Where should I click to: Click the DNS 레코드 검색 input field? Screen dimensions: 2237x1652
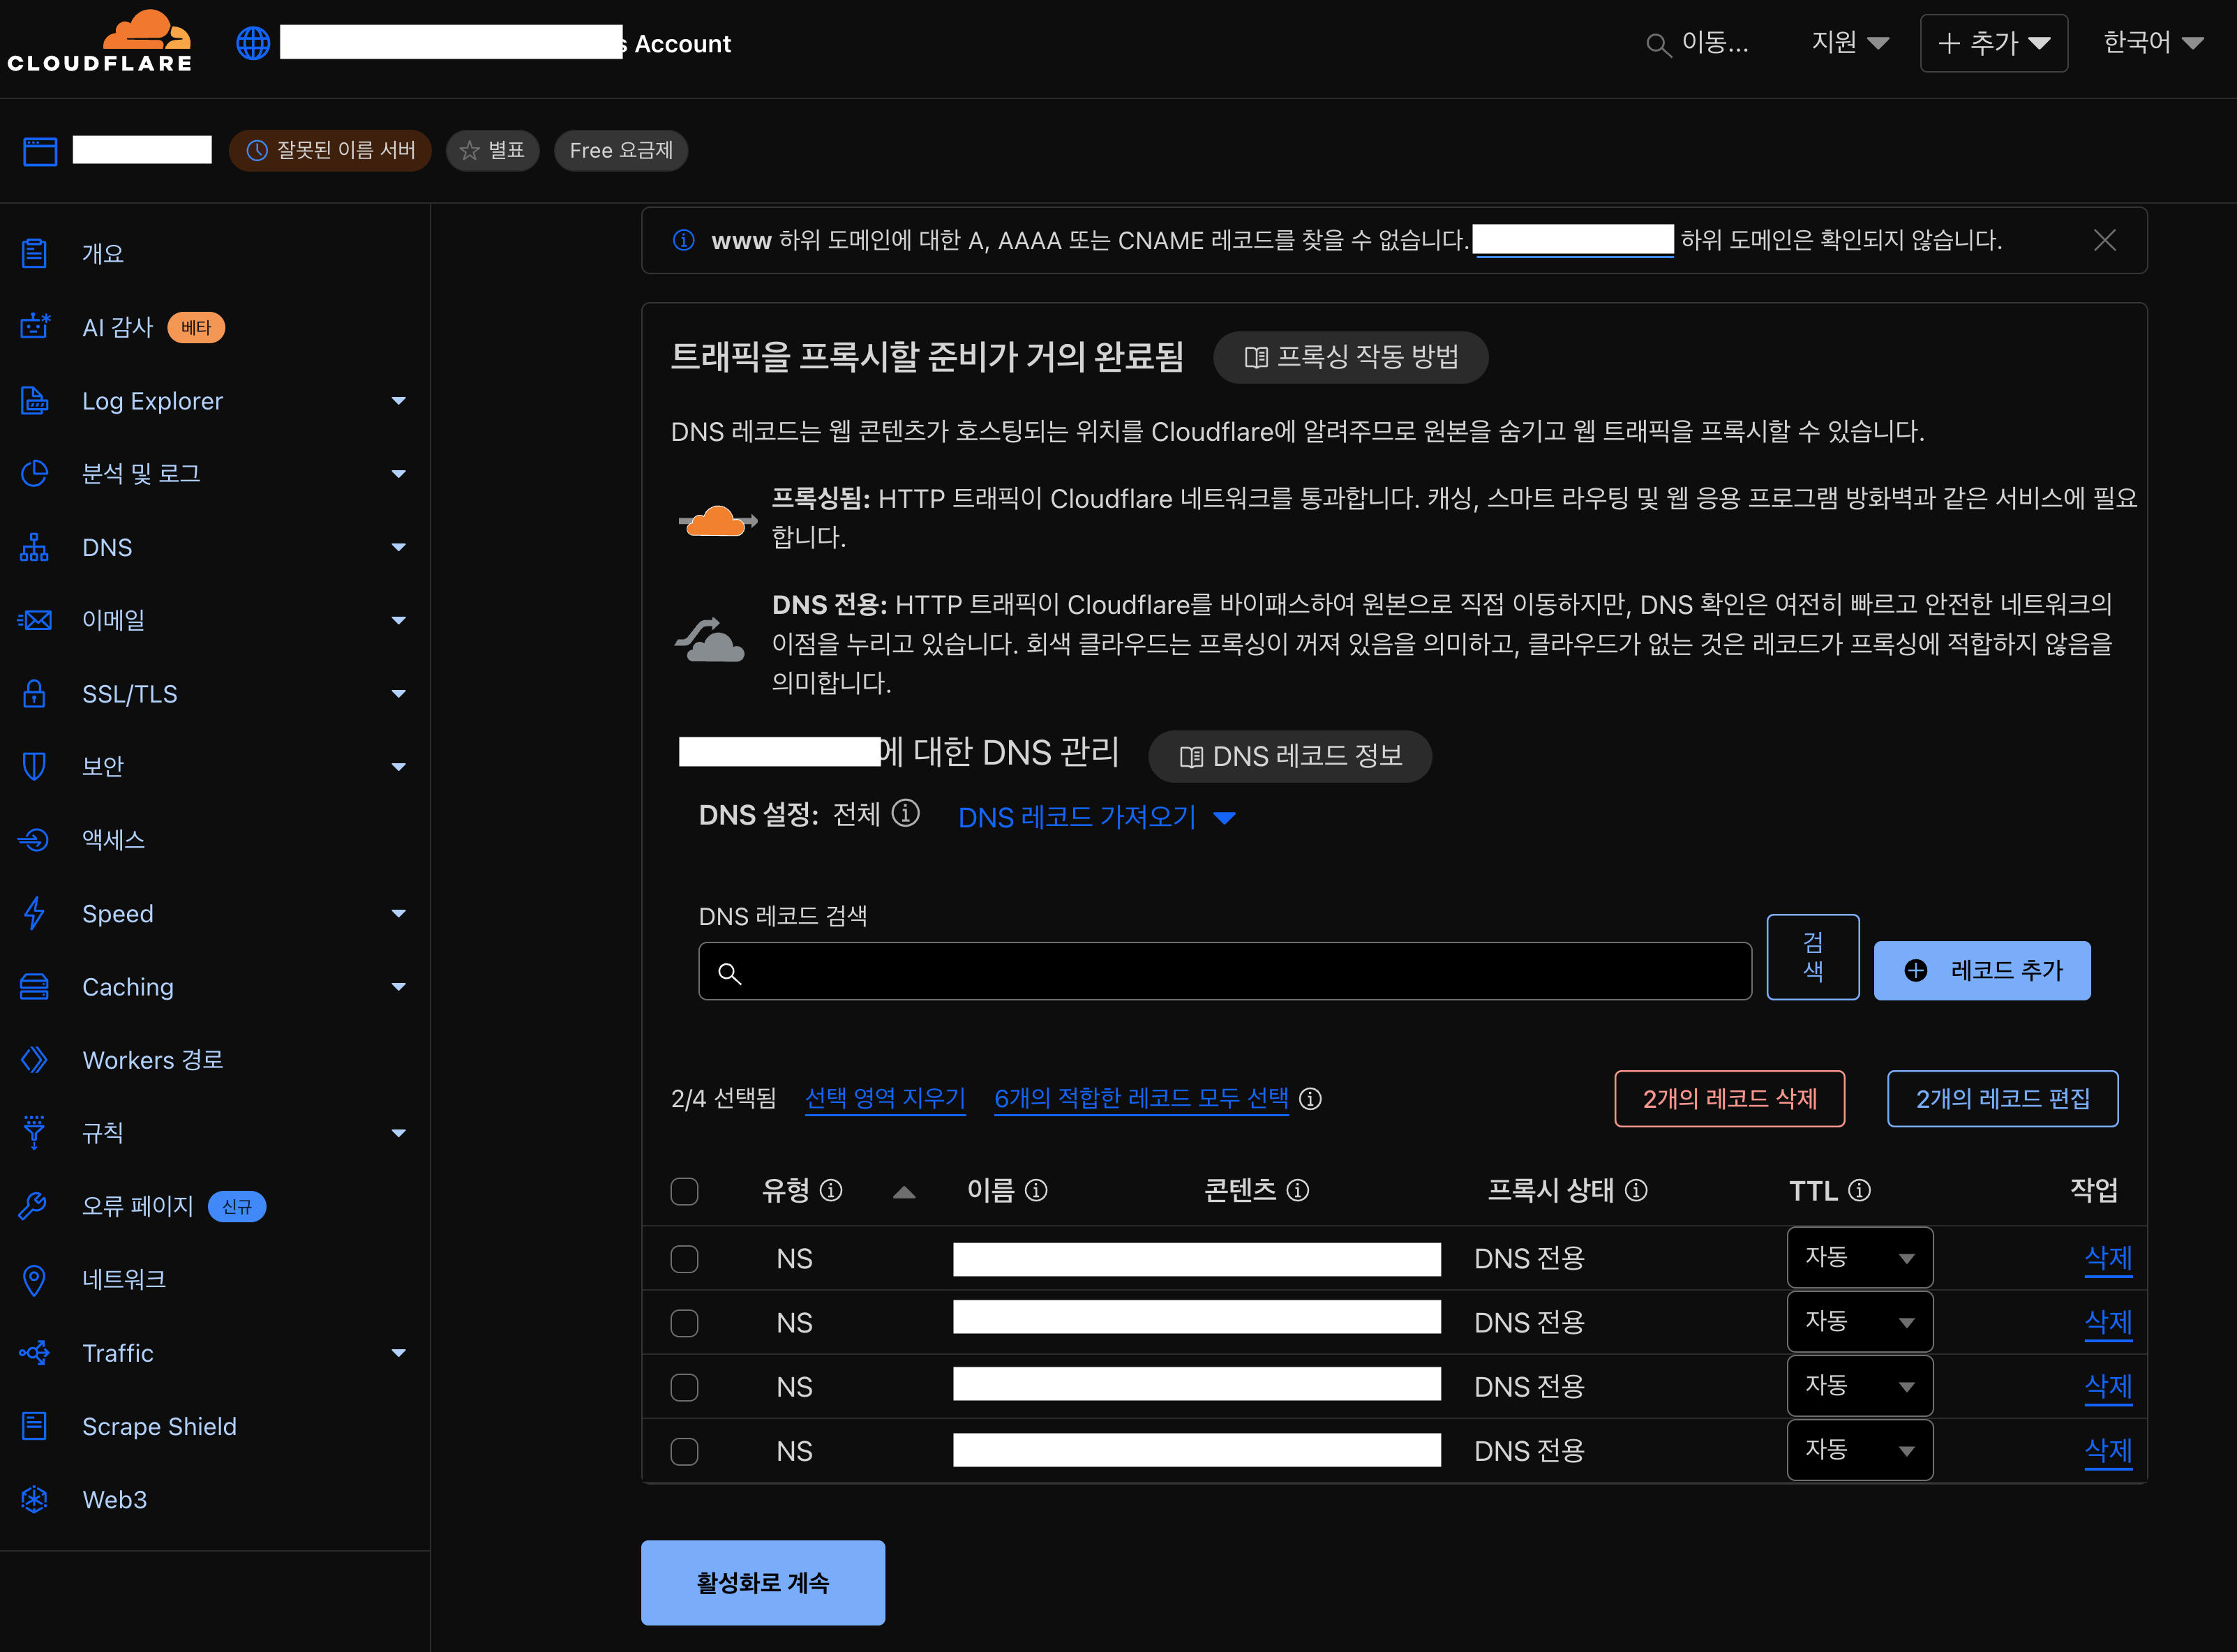point(1224,972)
